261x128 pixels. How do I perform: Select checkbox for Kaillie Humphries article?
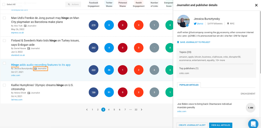click(x=4, y=85)
